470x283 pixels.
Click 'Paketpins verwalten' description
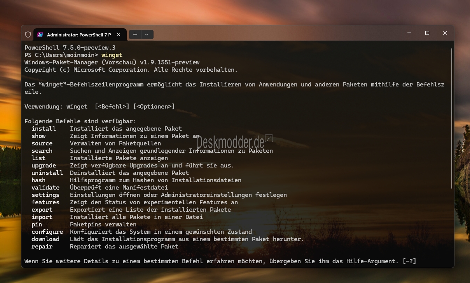(x=103, y=224)
